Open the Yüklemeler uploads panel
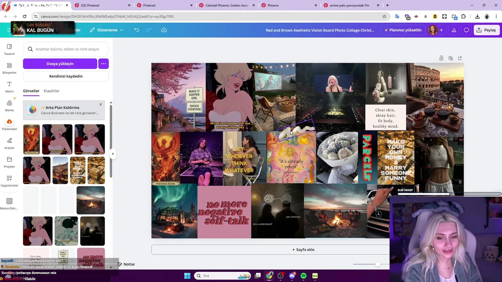Screen dimensions: 502x282 click(9, 125)
